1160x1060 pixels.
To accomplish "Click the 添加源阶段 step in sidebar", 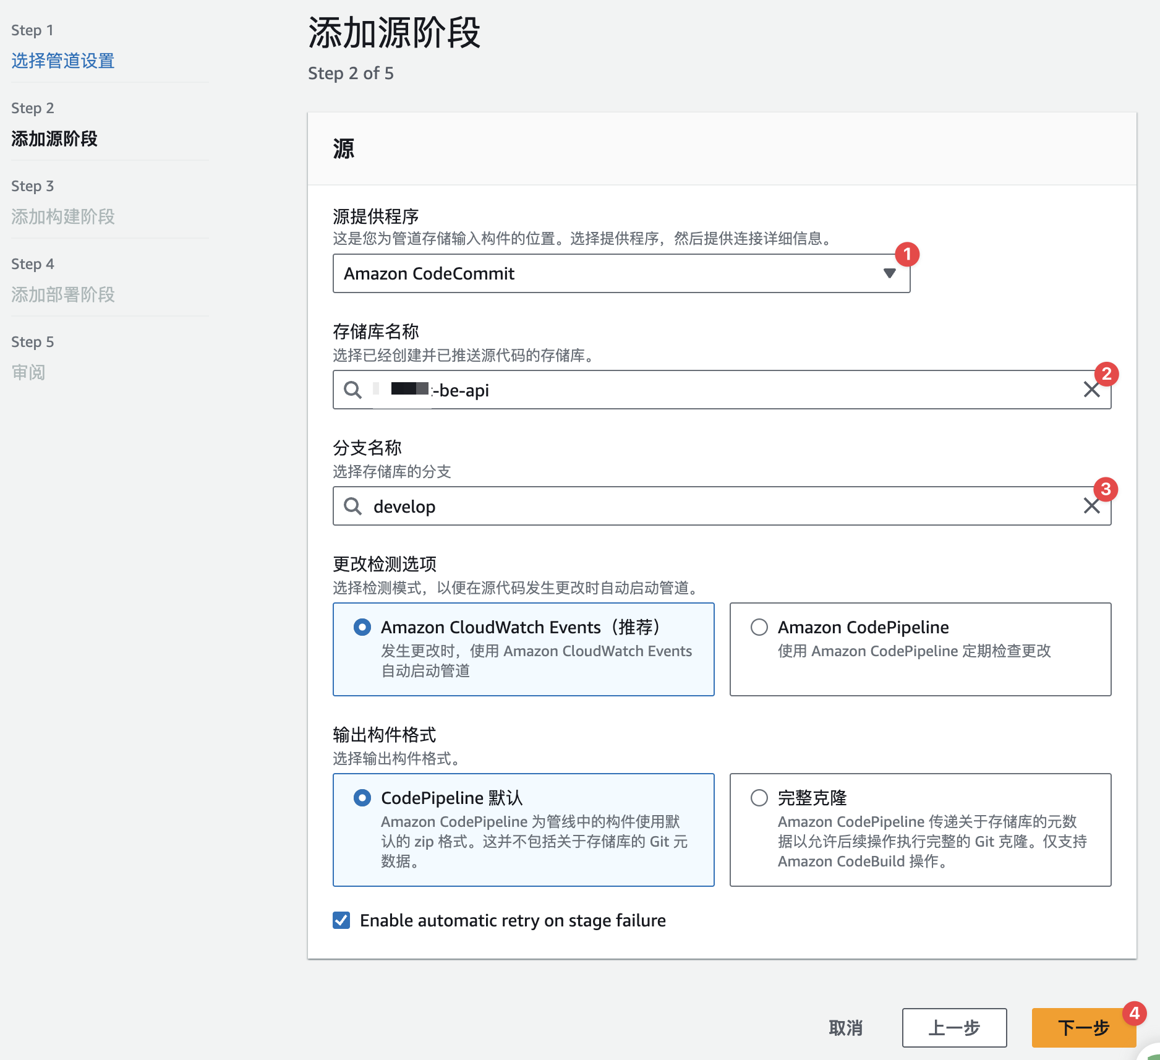I will tap(54, 139).
